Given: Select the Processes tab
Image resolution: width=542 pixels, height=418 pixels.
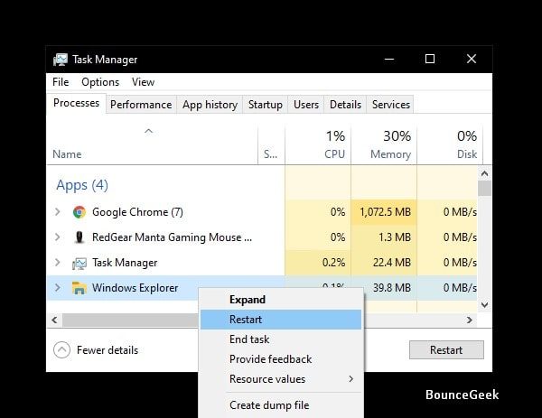Looking at the screenshot, I should point(76,103).
